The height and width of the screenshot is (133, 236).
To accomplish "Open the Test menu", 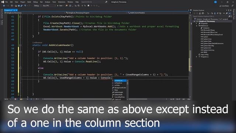I will pyautogui.click(x=41, y=2).
